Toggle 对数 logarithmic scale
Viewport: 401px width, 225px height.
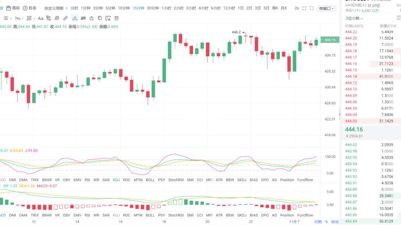click(318, 222)
